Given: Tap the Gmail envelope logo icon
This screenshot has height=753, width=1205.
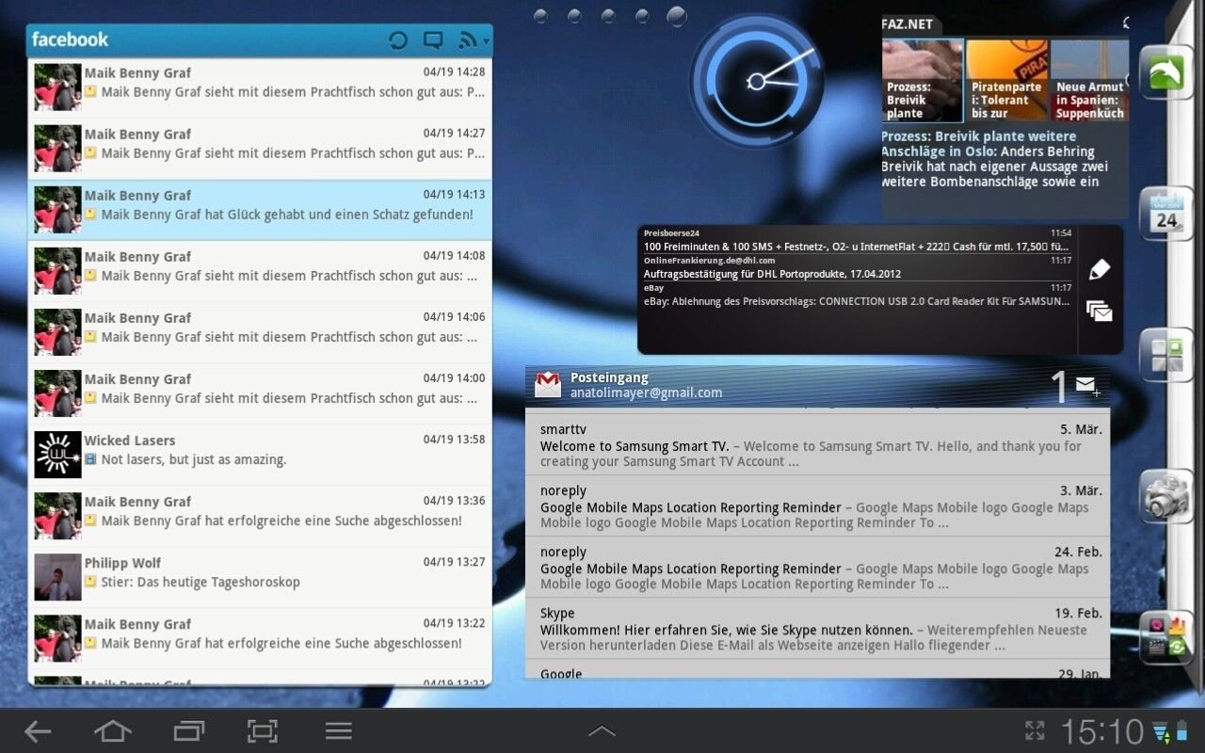Looking at the screenshot, I should pos(548,384).
